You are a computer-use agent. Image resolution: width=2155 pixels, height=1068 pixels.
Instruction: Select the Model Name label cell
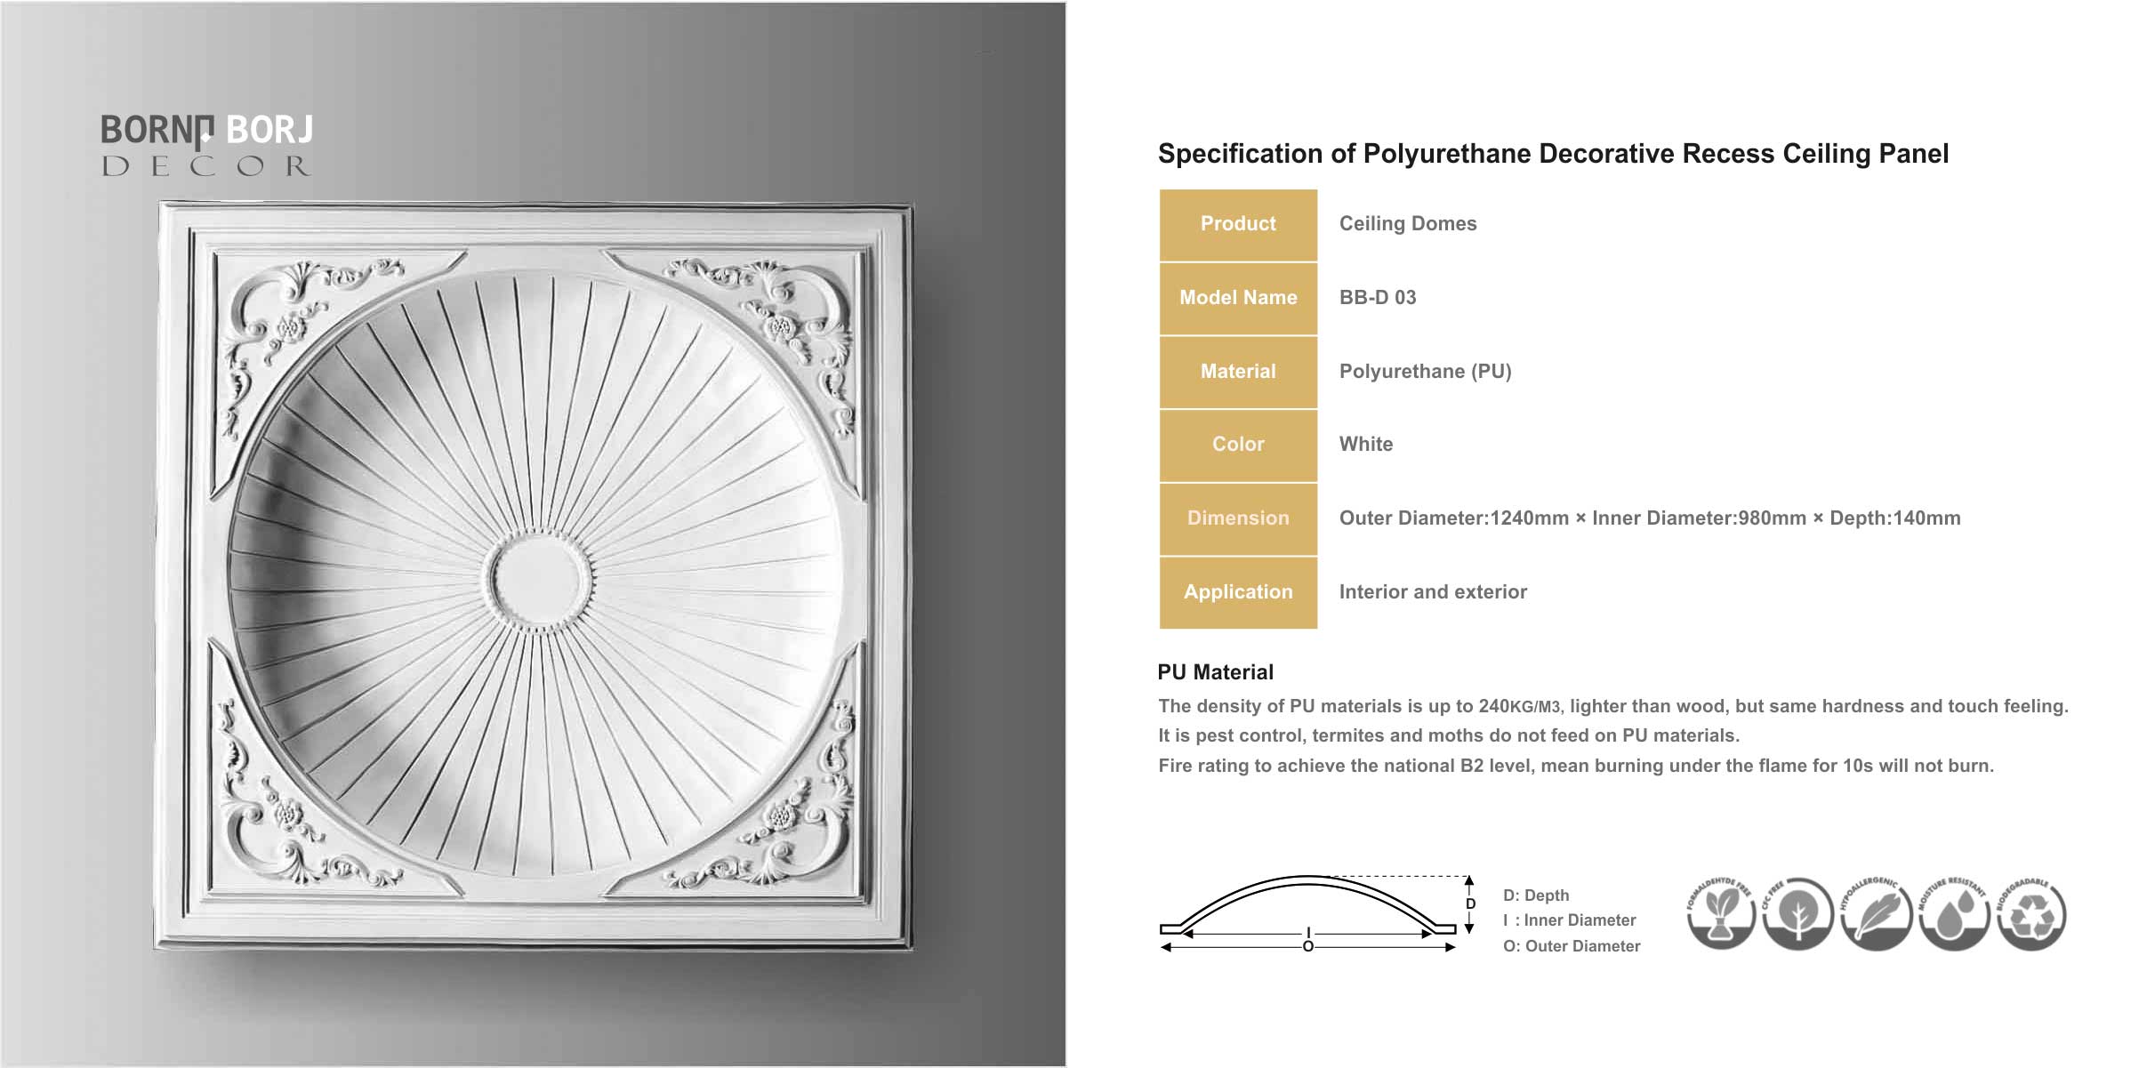(1238, 298)
